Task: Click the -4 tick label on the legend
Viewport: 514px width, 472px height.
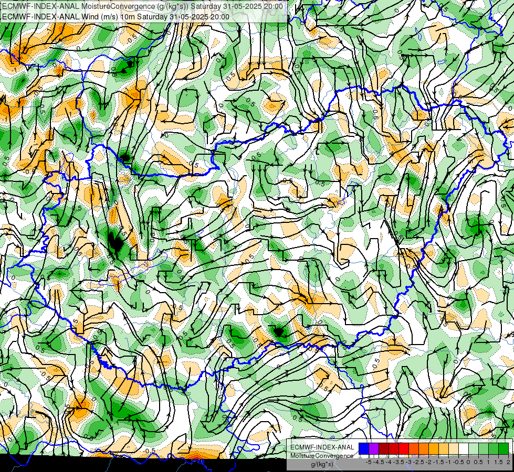Action: [389, 462]
